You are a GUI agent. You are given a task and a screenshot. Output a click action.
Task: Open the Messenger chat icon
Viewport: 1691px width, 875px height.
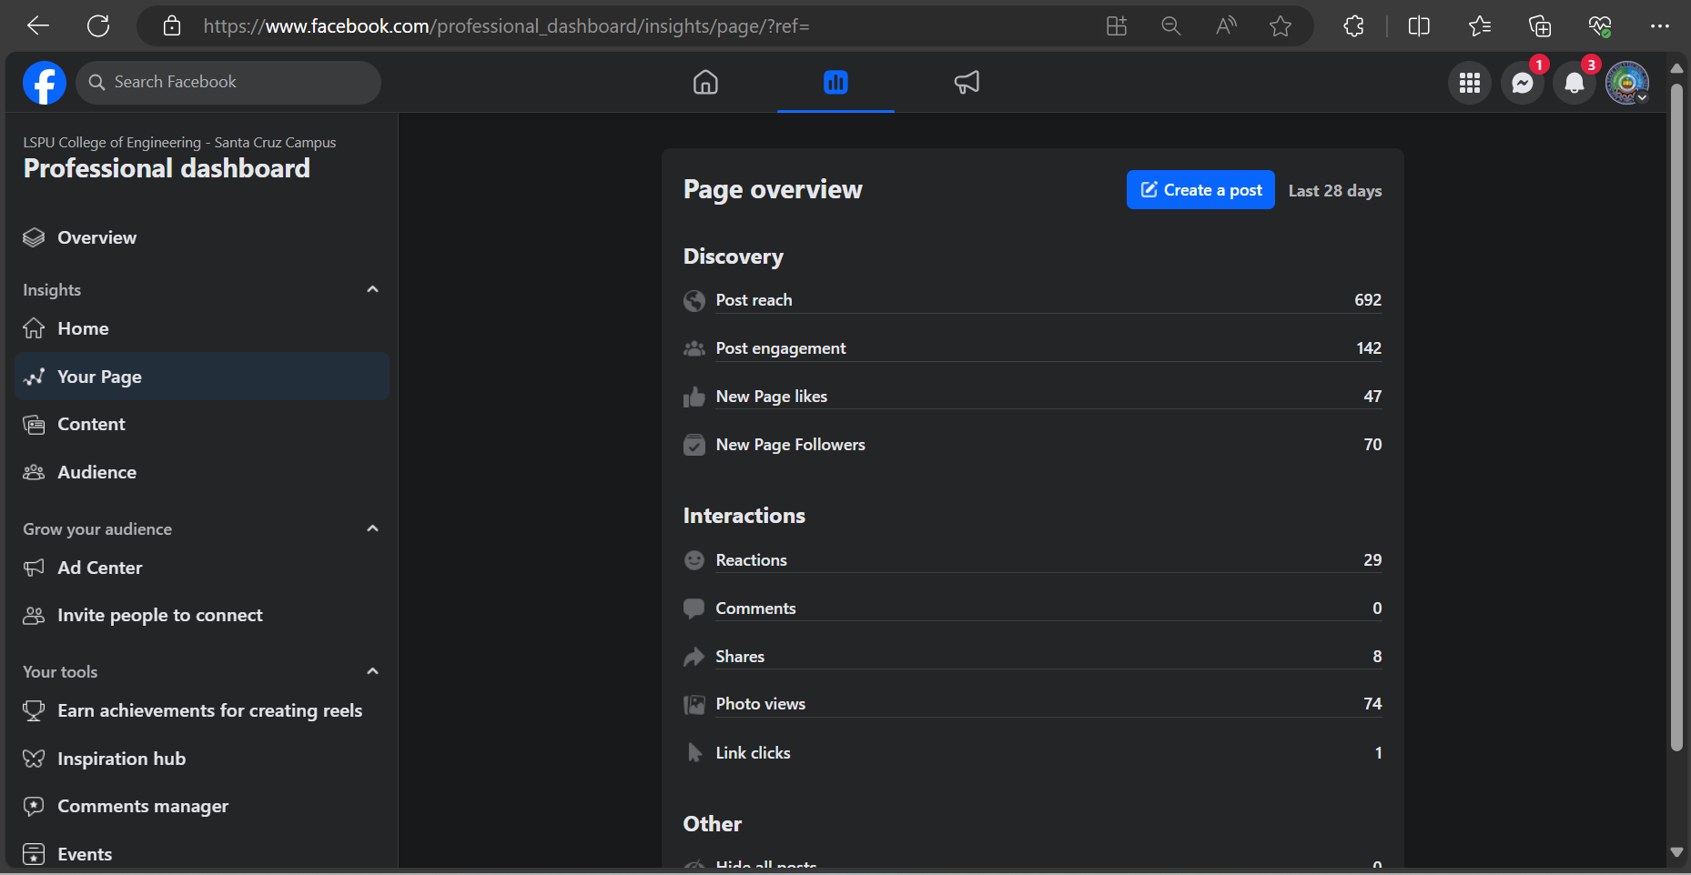click(1522, 84)
